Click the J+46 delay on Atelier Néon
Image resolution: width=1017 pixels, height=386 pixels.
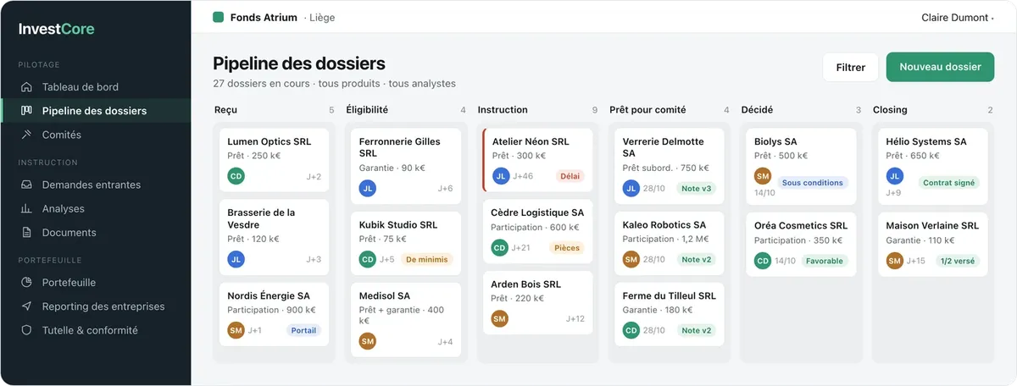(523, 176)
